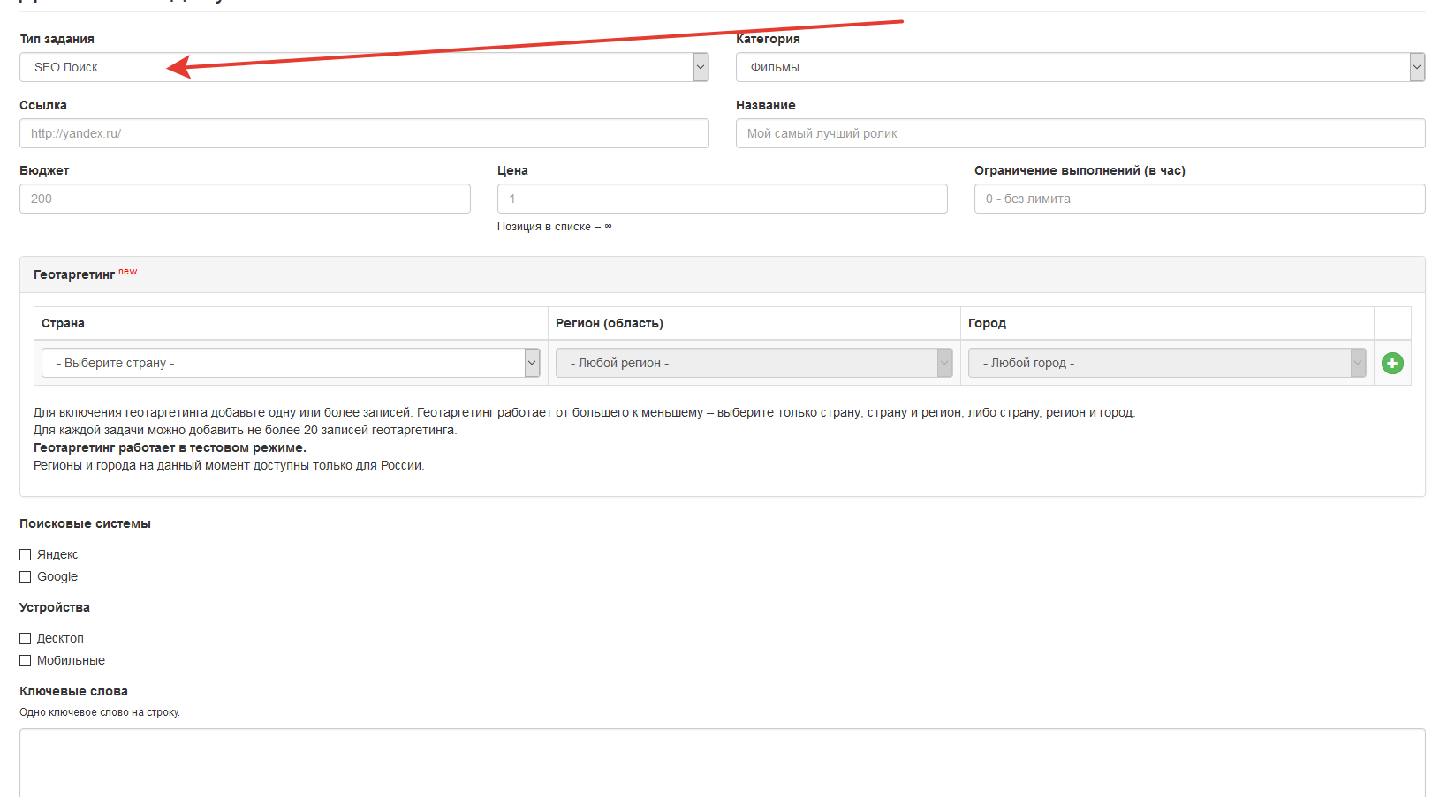Expand the Любой город city dropdown
Viewport: 1432px width, 797px height.
pos(1166,363)
